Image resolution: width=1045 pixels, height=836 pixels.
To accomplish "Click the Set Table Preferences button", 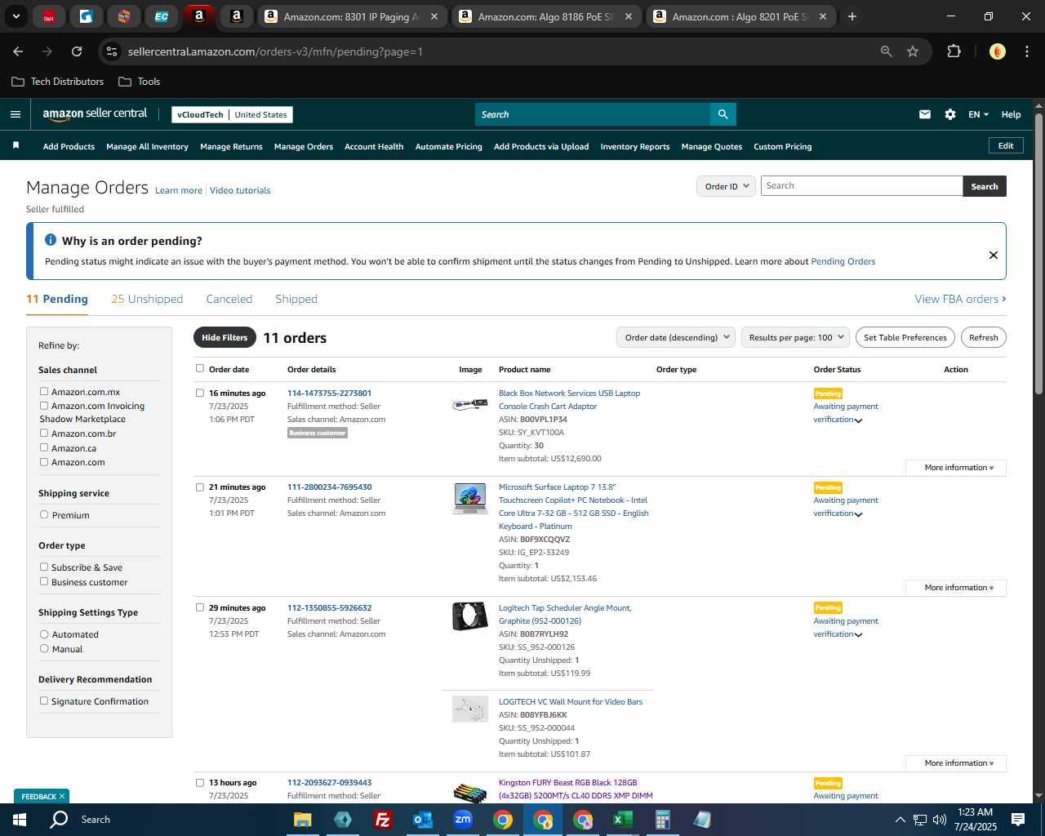I will pyautogui.click(x=905, y=337).
